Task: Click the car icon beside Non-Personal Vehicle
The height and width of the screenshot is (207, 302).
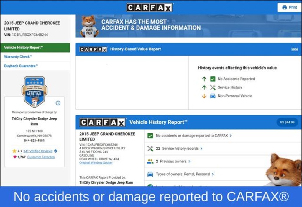Action: pos(213,96)
